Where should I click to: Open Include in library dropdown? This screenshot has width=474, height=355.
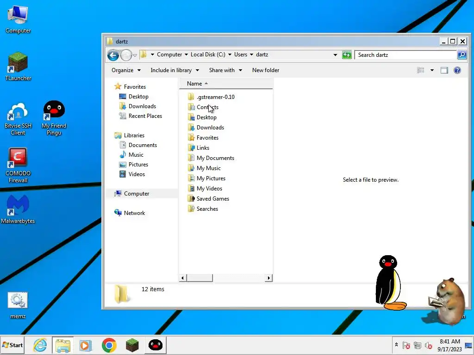click(175, 70)
